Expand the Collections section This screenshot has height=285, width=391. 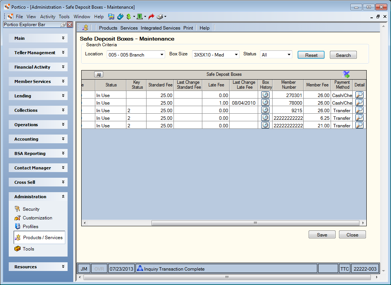(x=38, y=110)
